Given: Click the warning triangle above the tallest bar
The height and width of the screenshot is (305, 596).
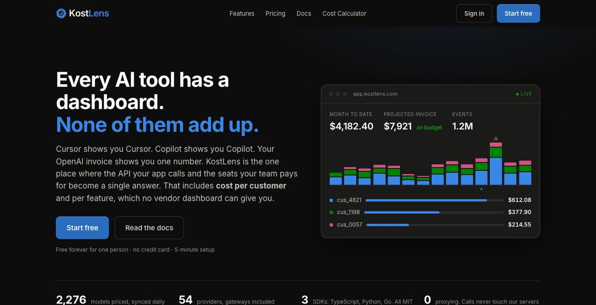Looking at the screenshot, I should 496,138.
